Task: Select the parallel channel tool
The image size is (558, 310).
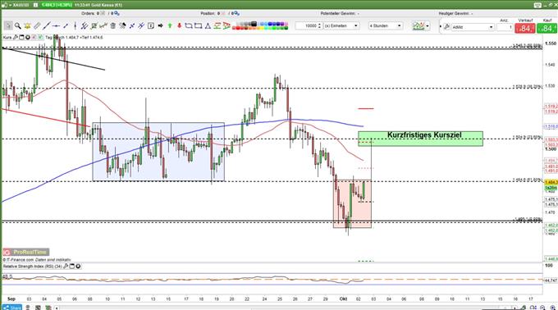Action: click(85, 25)
